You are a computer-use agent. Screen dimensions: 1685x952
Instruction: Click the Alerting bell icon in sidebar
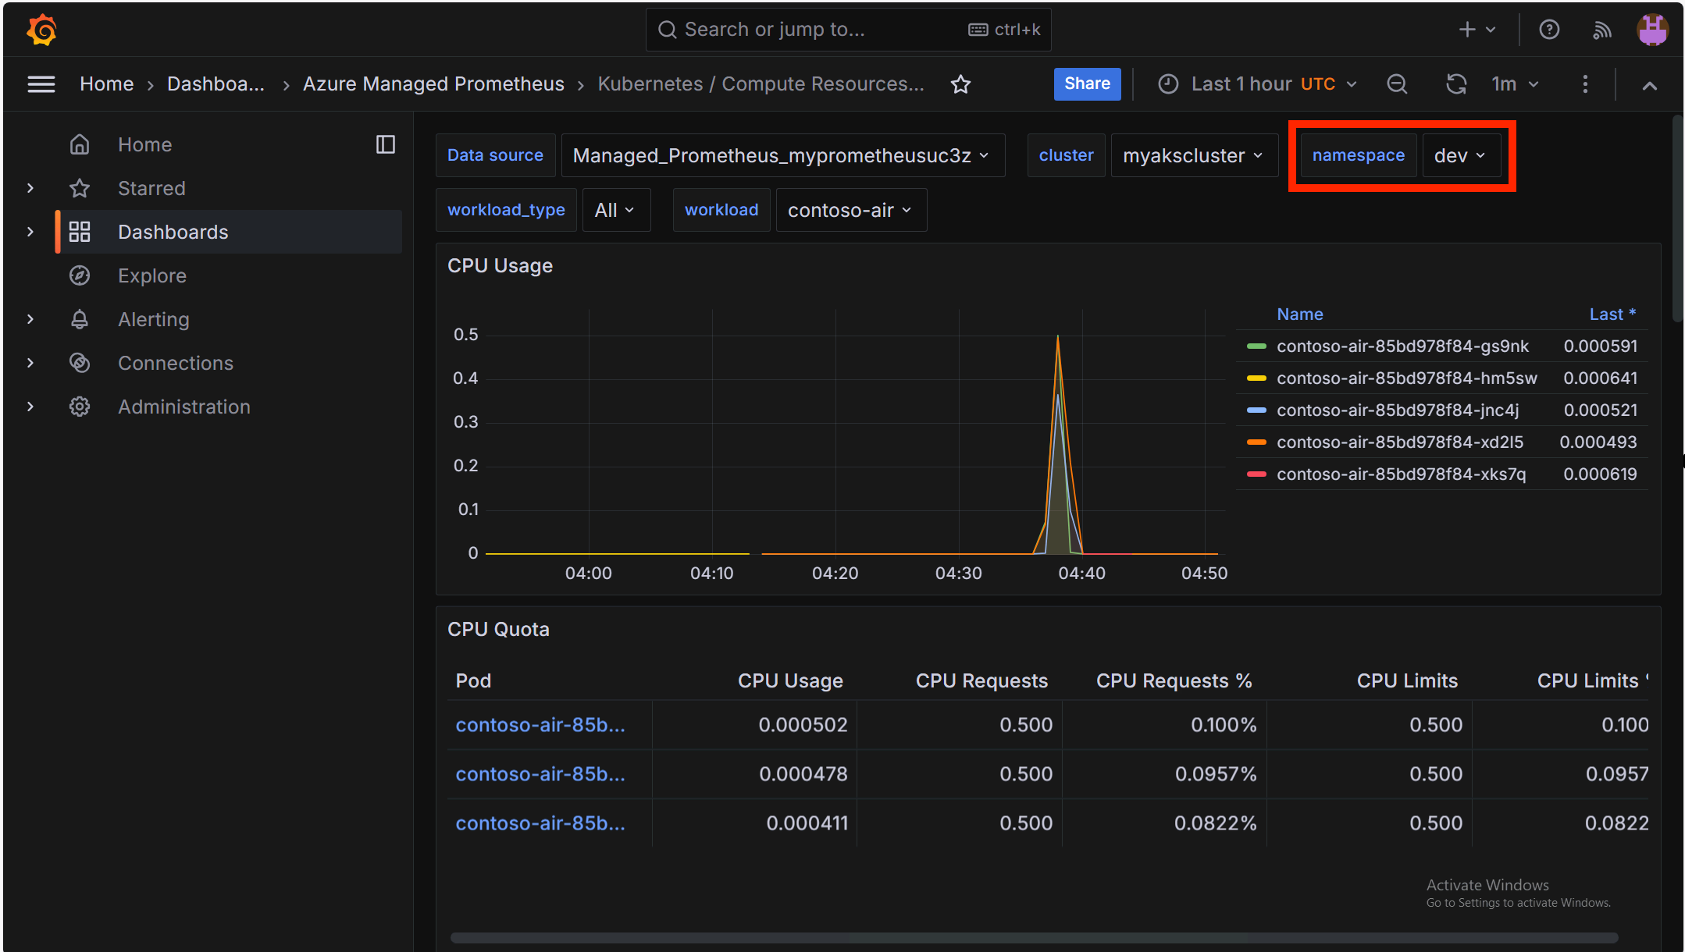click(x=80, y=319)
